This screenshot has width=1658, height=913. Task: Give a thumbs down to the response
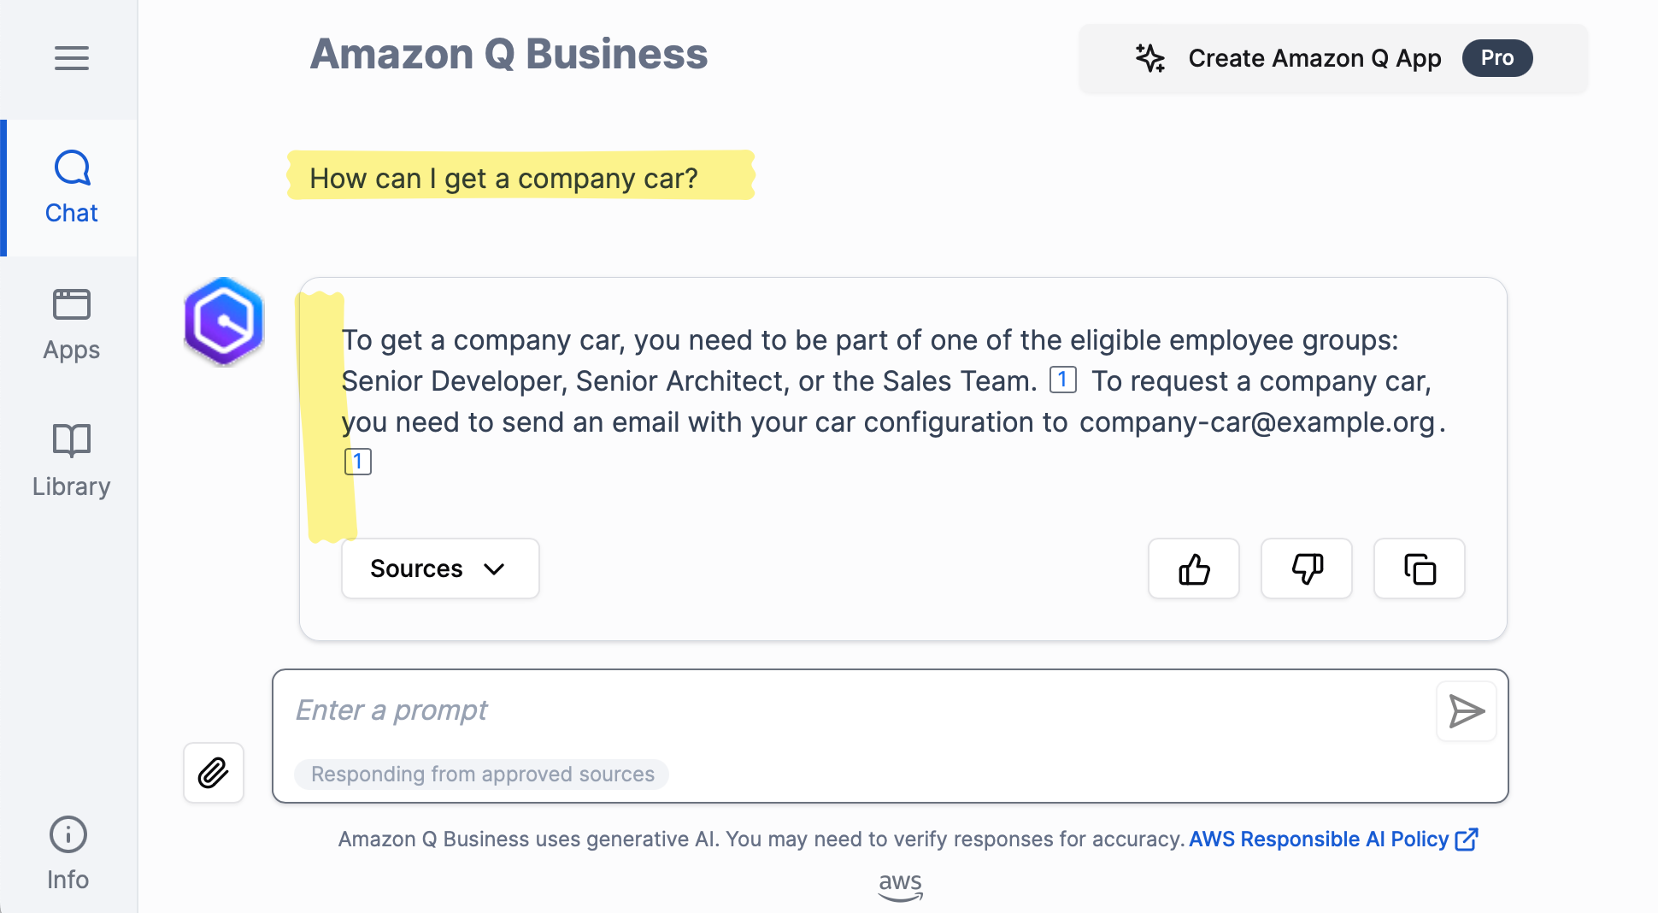1306,568
